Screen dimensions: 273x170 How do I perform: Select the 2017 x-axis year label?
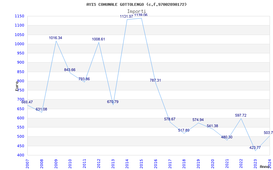point(170,164)
